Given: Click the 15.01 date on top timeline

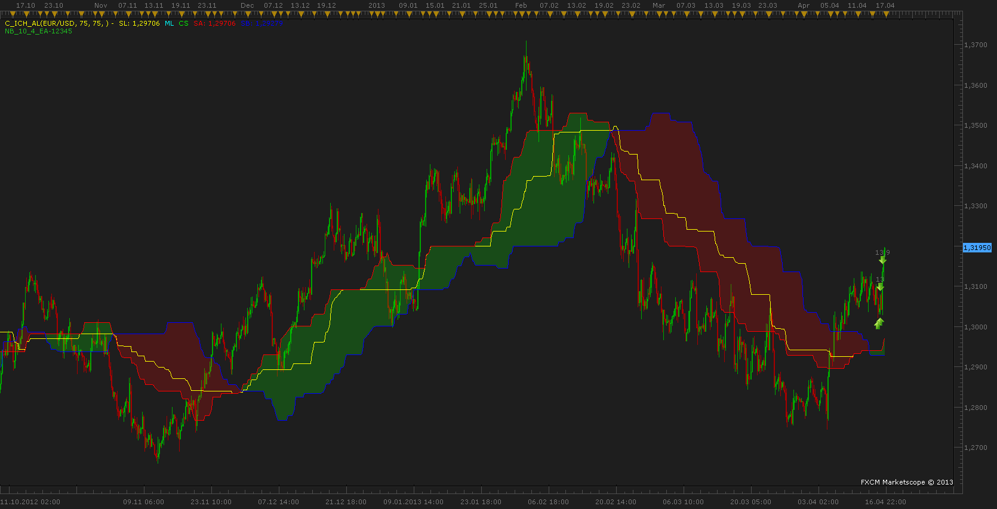Looking at the screenshot, I should pos(435,5).
